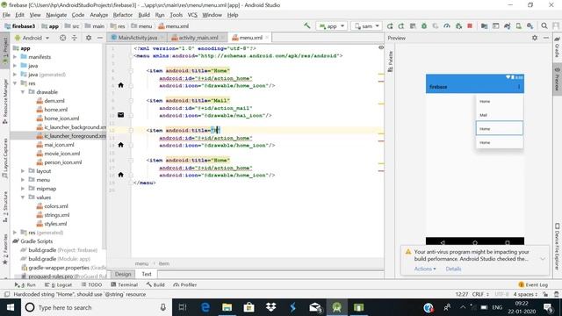The image size is (562, 316).
Task: Collapse the res folder
Action: 15,83
